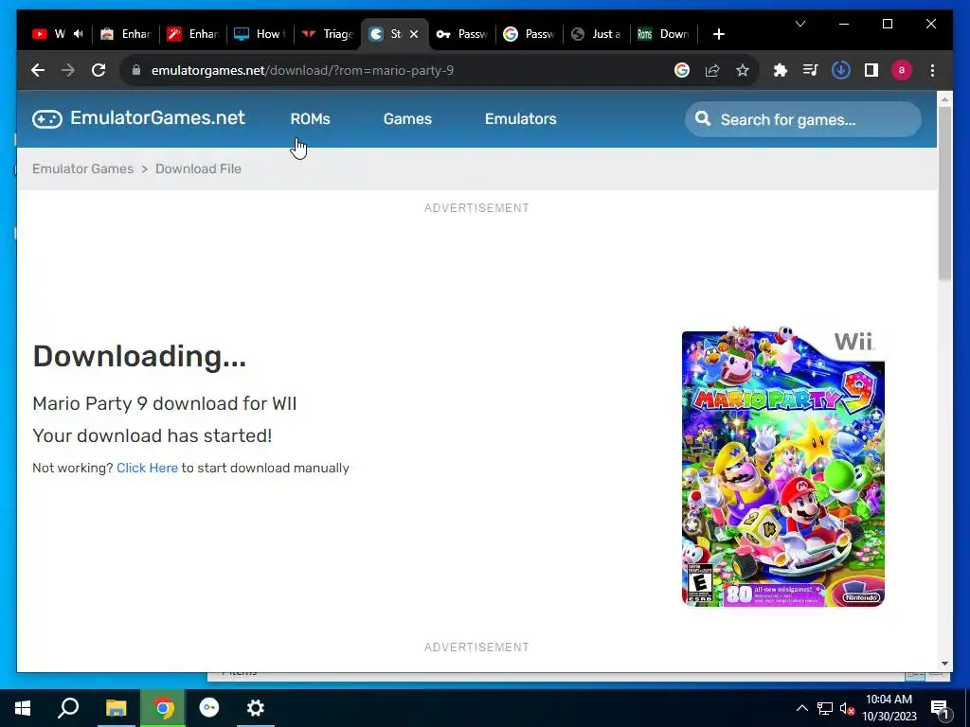Click Here to start download manually
970x727 pixels.
point(147,468)
